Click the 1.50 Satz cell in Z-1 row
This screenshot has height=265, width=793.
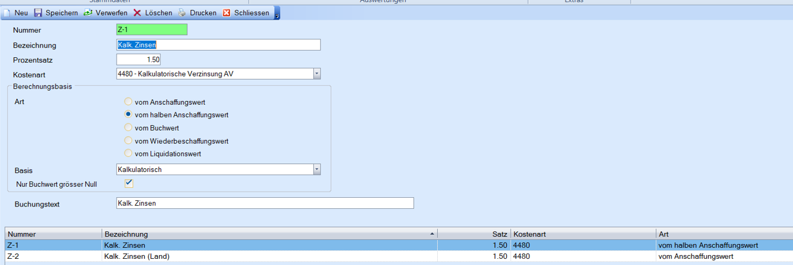coord(474,245)
